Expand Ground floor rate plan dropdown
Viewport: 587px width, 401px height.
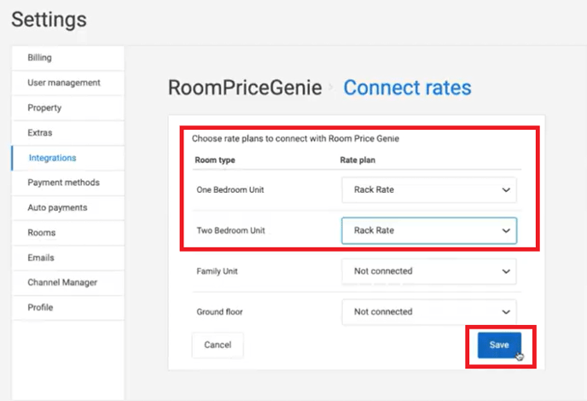click(x=428, y=312)
